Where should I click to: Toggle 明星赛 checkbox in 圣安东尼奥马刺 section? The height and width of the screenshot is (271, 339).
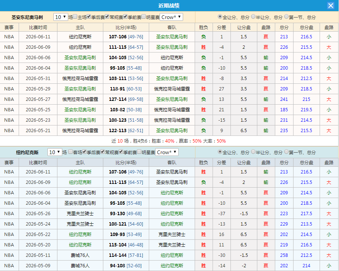[144, 17]
